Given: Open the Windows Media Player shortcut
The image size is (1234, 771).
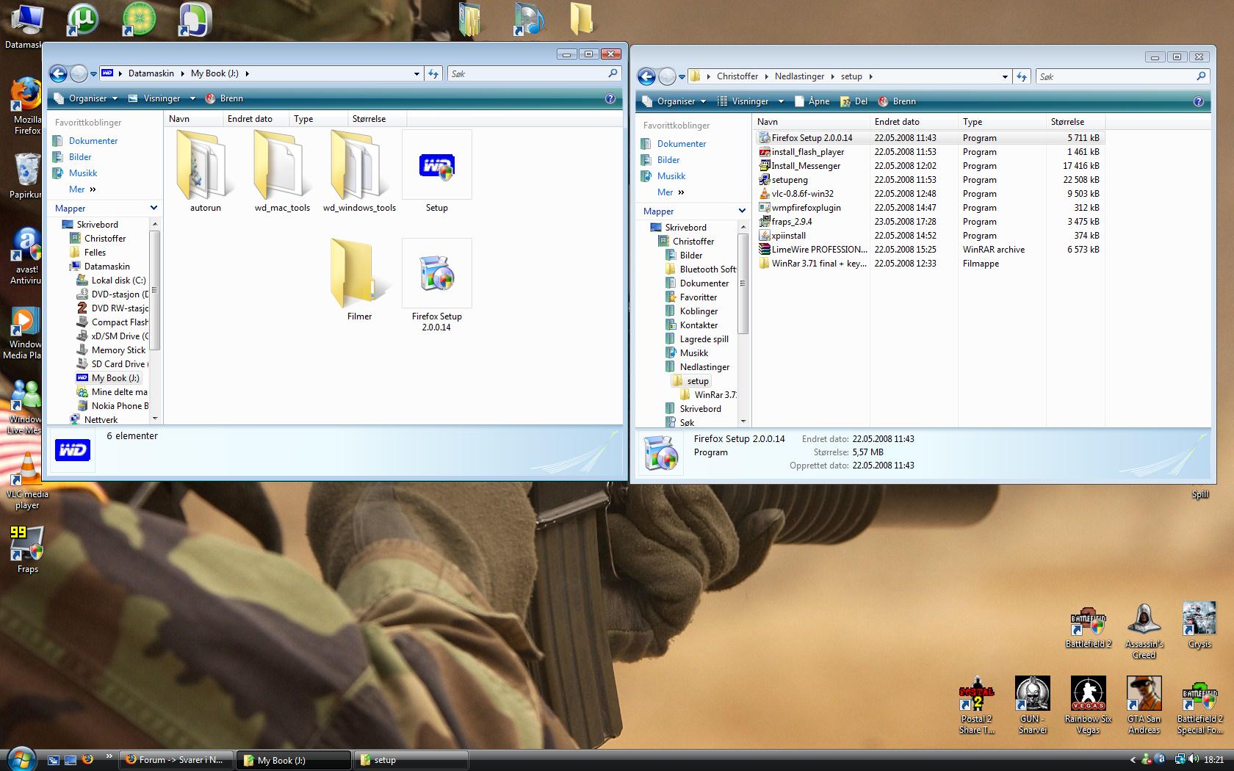Looking at the screenshot, I should coord(26,332).
